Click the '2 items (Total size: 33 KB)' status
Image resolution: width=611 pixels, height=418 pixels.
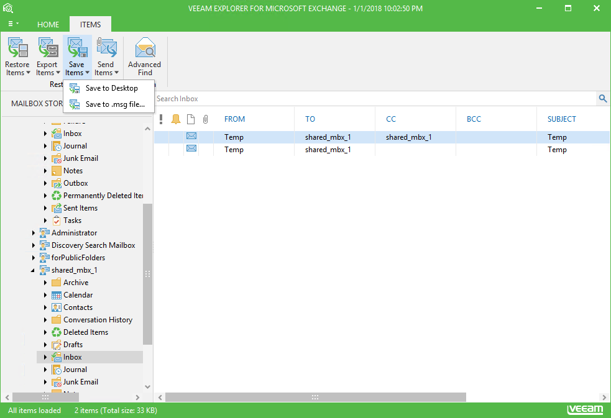[x=116, y=410]
